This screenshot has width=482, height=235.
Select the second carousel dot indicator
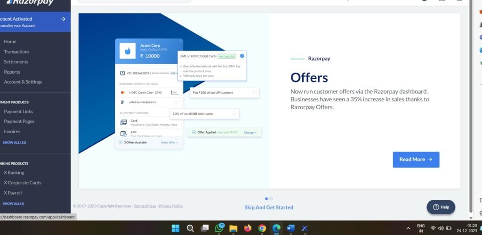271,199
